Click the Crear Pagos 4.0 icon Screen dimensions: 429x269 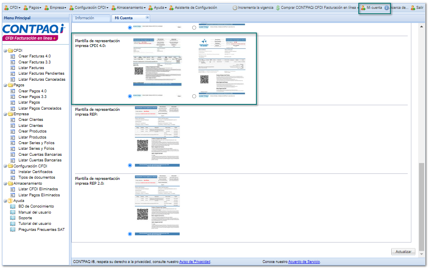13,91
